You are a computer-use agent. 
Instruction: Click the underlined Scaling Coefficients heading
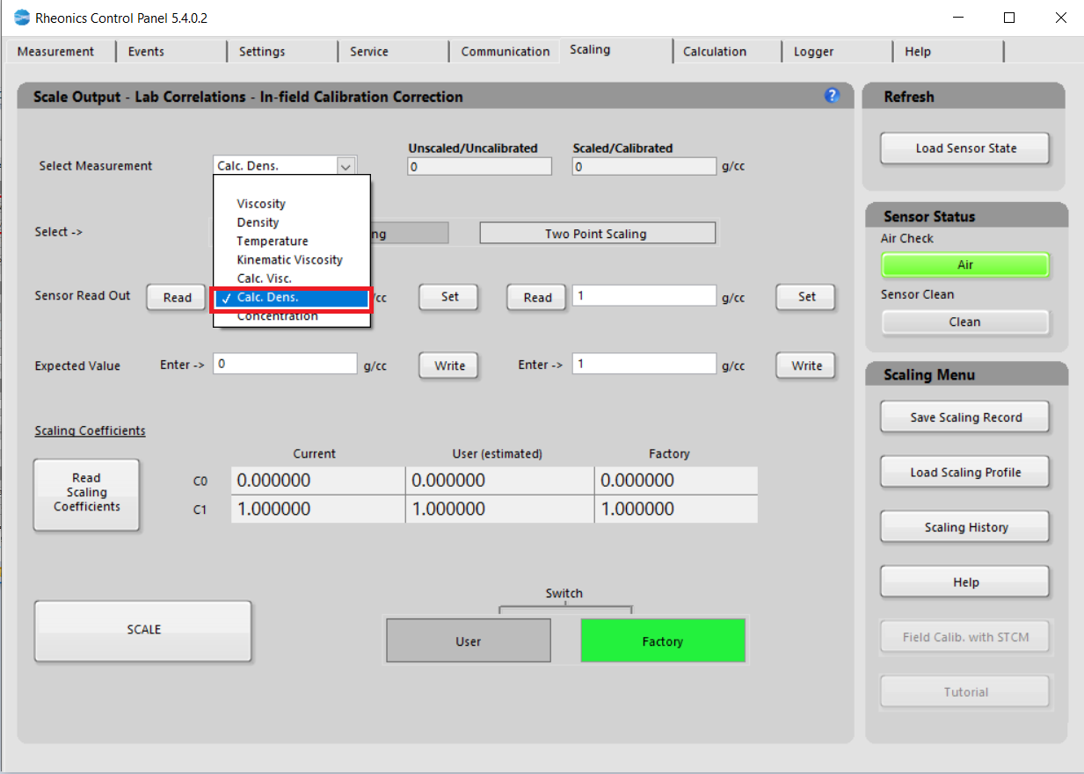click(91, 431)
